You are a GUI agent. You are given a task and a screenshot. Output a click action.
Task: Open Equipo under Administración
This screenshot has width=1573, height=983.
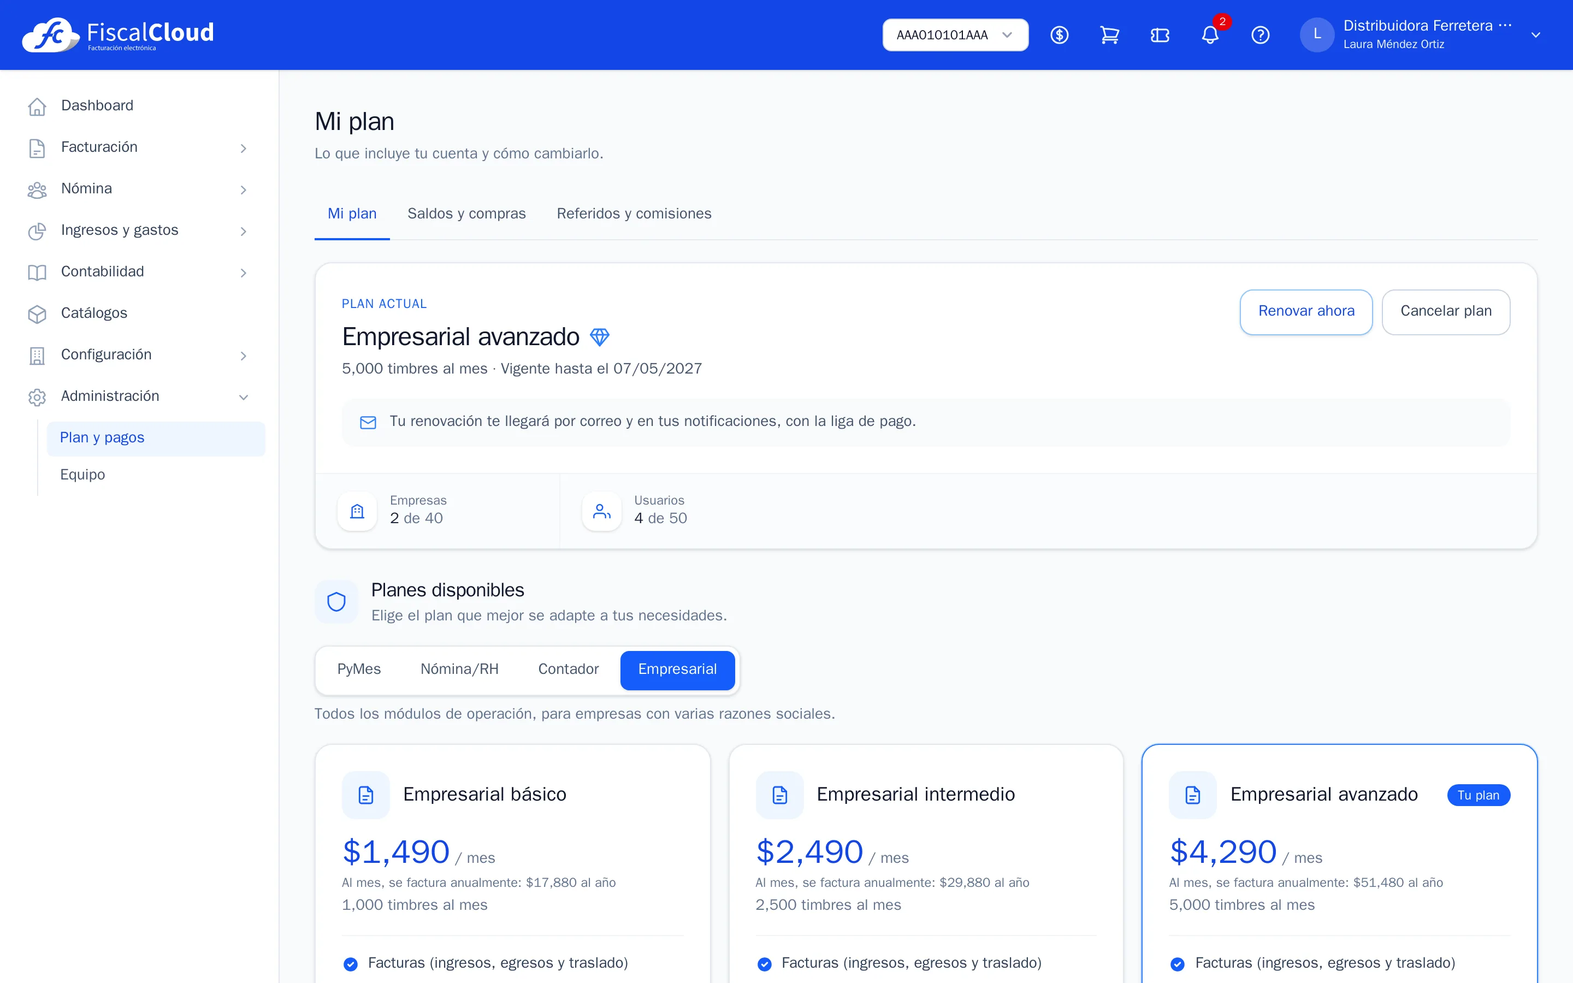(156, 475)
